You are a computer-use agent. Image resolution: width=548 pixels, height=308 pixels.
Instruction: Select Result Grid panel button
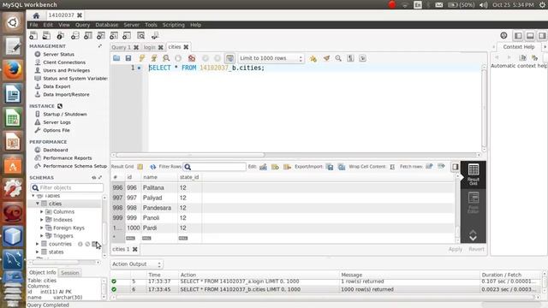pyautogui.click(x=474, y=175)
